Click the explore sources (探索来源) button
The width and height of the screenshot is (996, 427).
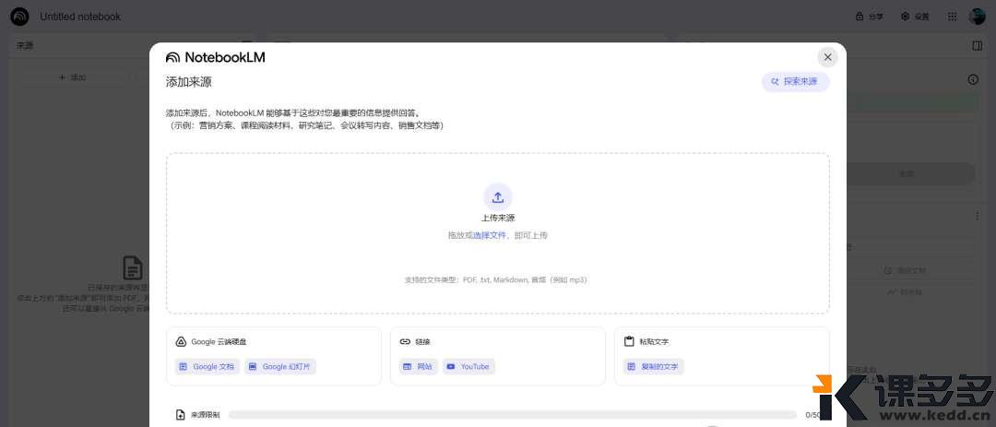795,81
